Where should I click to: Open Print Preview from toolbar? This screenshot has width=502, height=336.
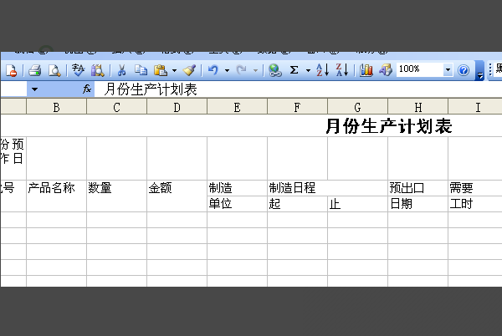54,71
